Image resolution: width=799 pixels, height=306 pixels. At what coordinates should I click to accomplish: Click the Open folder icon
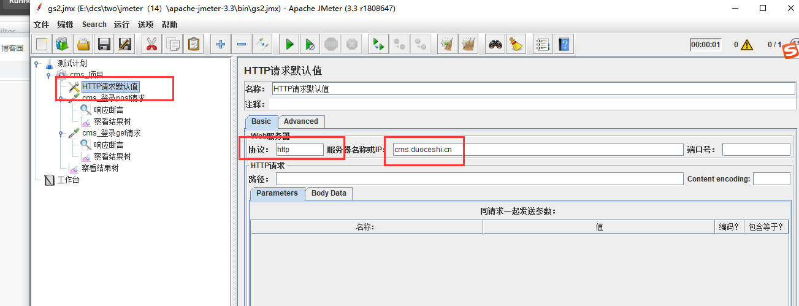(83, 44)
